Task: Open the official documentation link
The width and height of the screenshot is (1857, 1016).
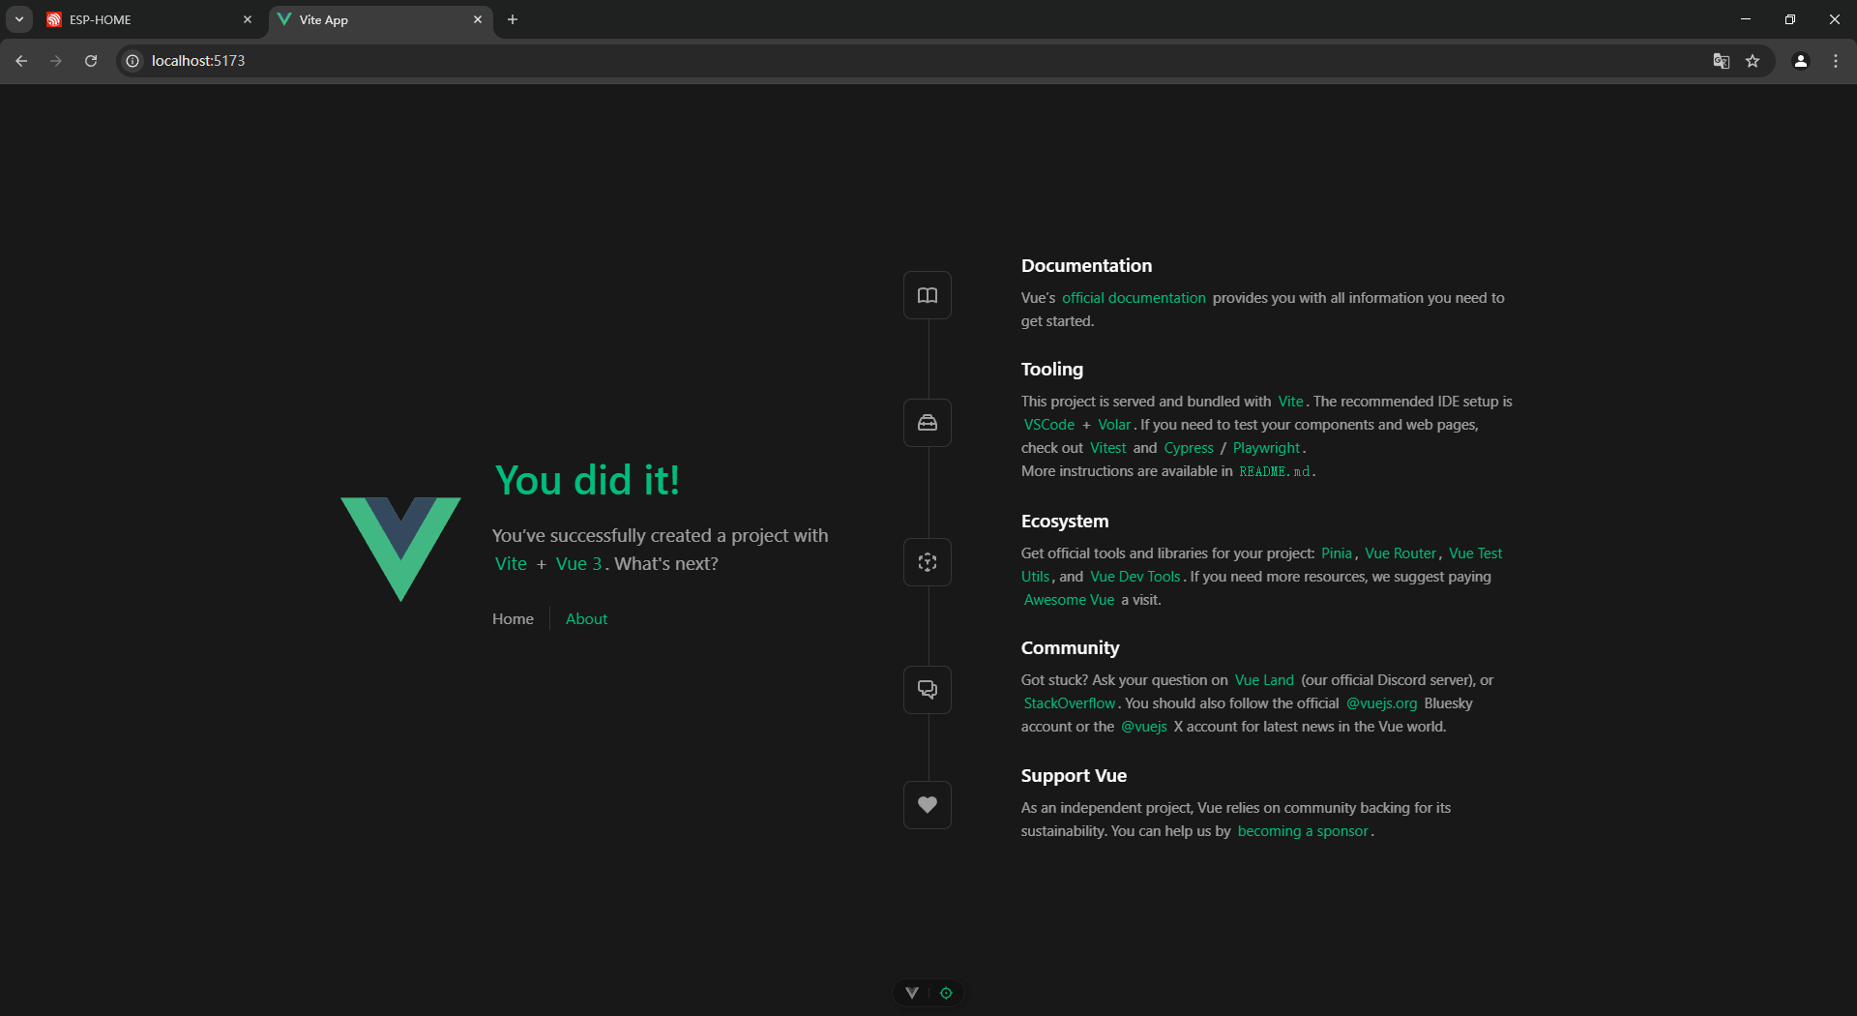Action: [x=1134, y=298]
